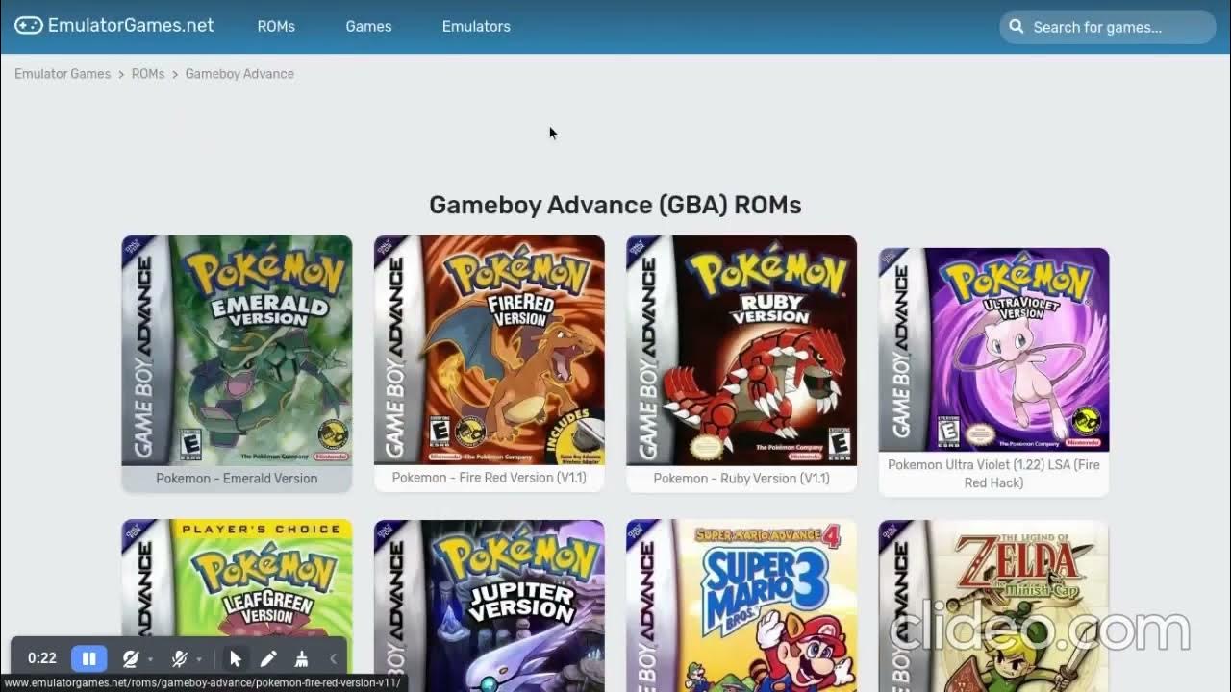1231x692 pixels.
Task: Open the Zelda Minish Cap cover
Action: coord(993,605)
